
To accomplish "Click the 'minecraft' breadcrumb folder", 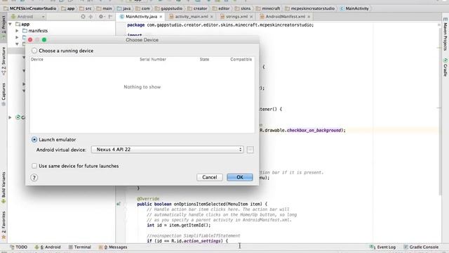I will 268,8.
